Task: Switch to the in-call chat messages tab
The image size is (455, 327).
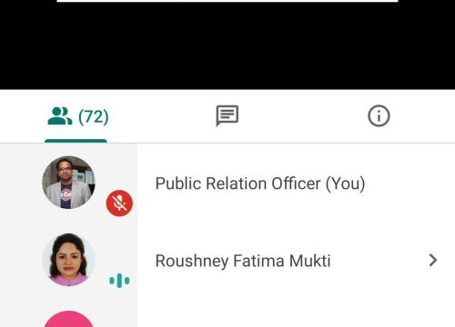Action: point(227,115)
